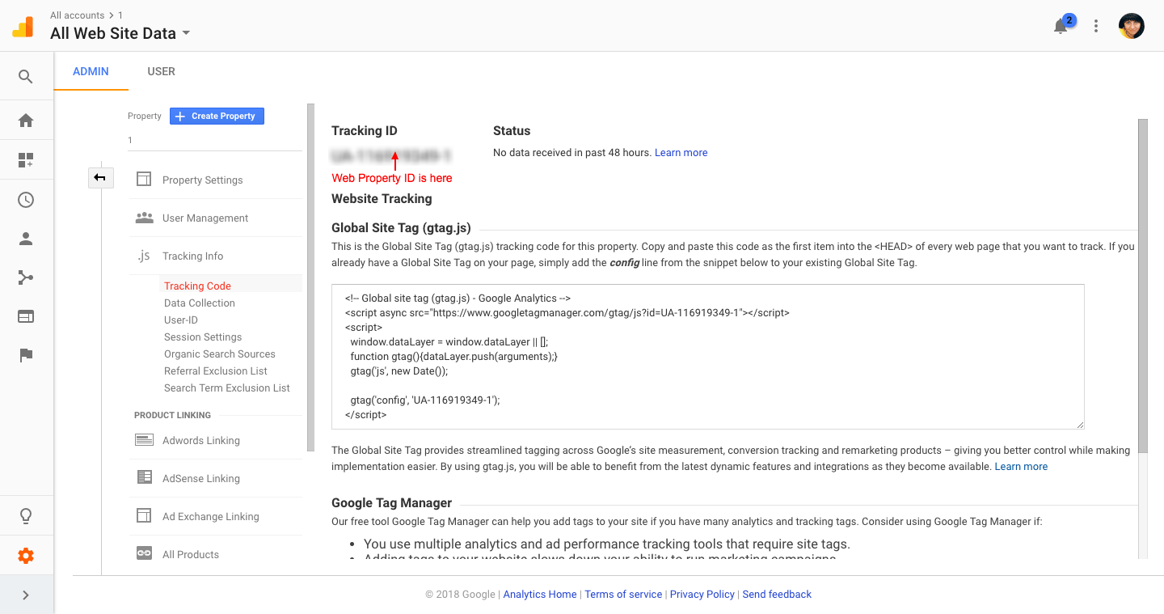Select the Conversions flag icon

(x=27, y=354)
